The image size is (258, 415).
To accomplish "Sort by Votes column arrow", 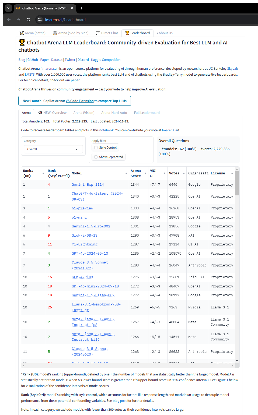I will [184, 173].
